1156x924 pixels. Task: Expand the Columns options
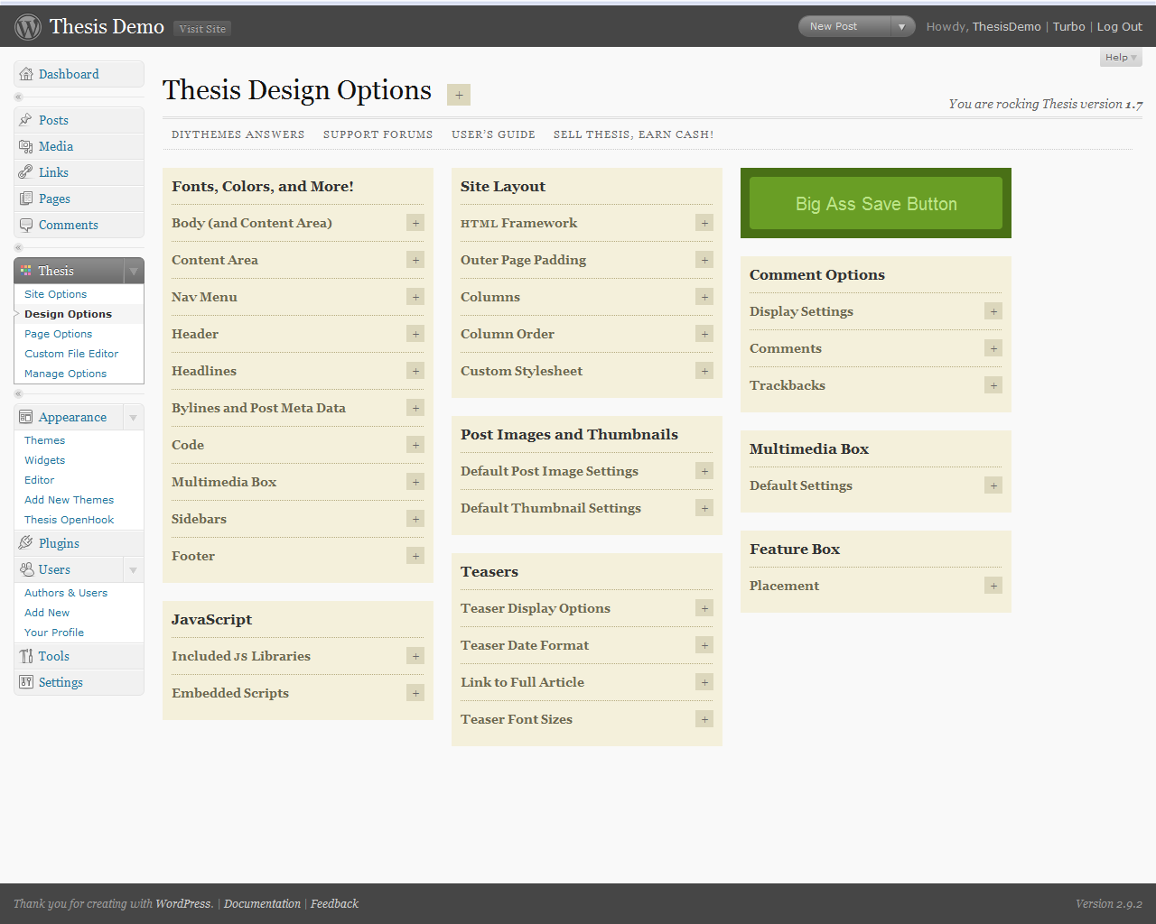704,297
